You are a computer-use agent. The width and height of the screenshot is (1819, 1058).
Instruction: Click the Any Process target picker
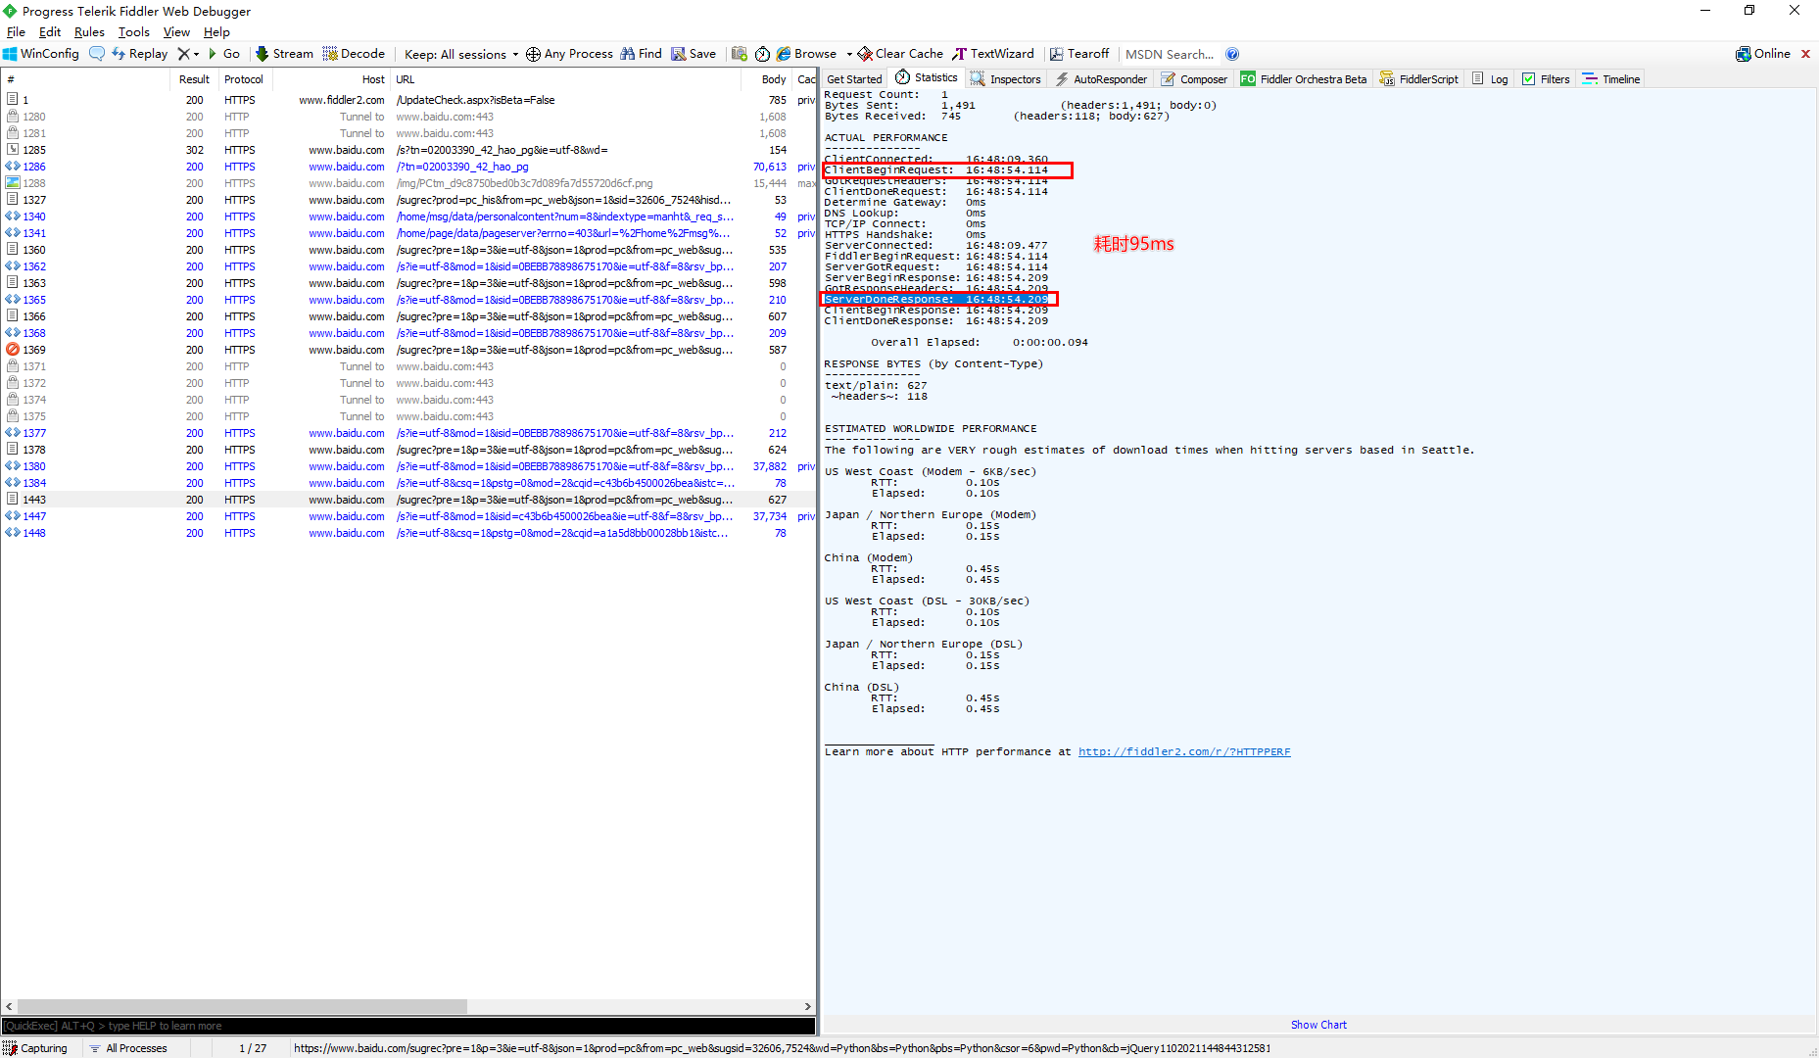click(569, 54)
